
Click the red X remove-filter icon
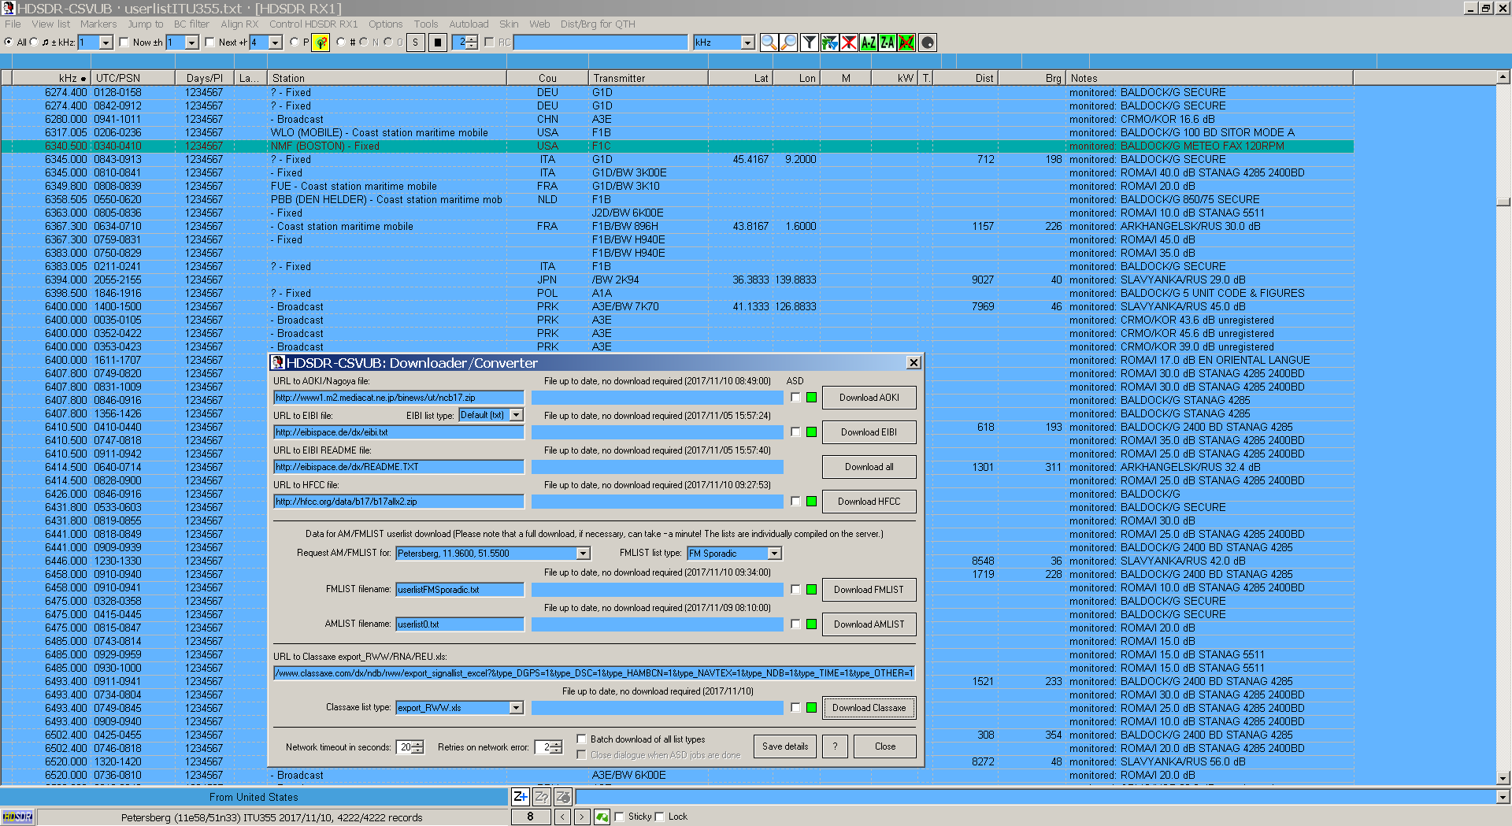848,43
